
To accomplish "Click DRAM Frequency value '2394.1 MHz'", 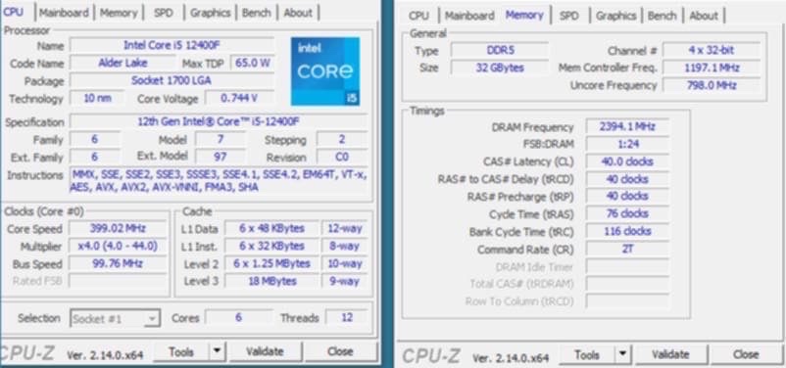I will point(627,126).
